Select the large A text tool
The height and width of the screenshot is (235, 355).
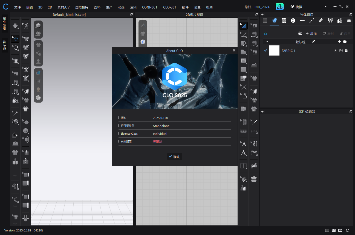click(x=243, y=144)
